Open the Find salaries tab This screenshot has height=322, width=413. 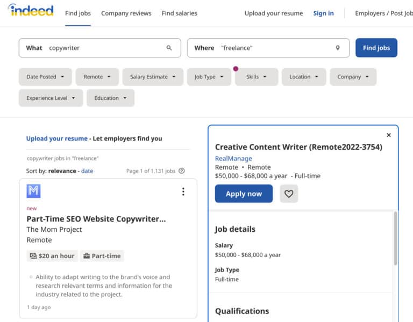point(180,13)
